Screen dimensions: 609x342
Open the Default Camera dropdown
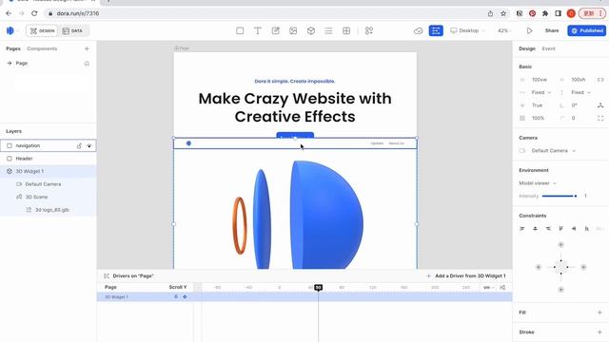tap(553, 150)
